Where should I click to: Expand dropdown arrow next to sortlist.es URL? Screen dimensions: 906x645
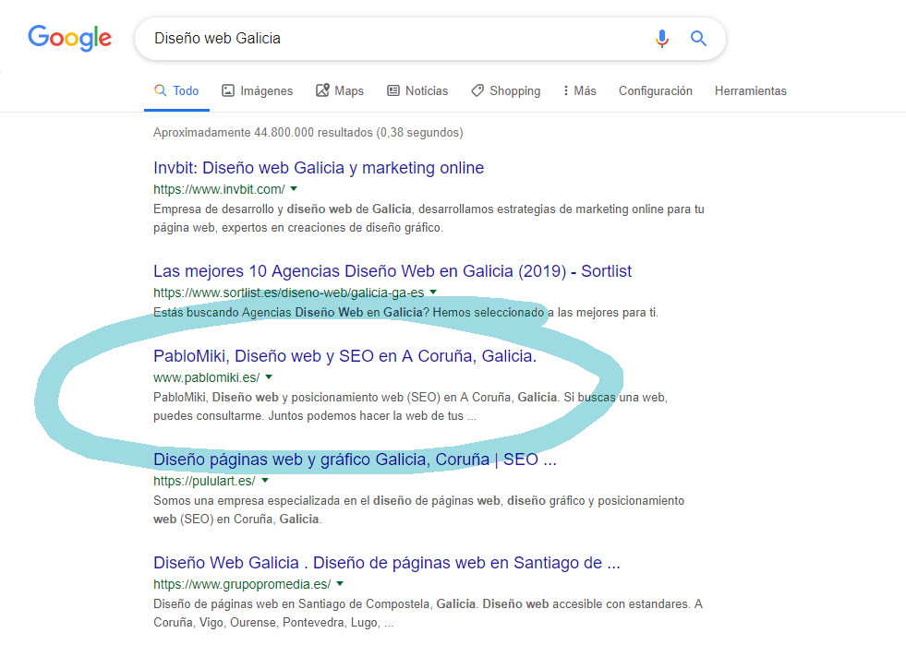(x=433, y=293)
